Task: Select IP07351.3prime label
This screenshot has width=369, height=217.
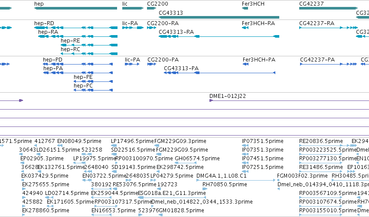Action: click(x=263, y=150)
